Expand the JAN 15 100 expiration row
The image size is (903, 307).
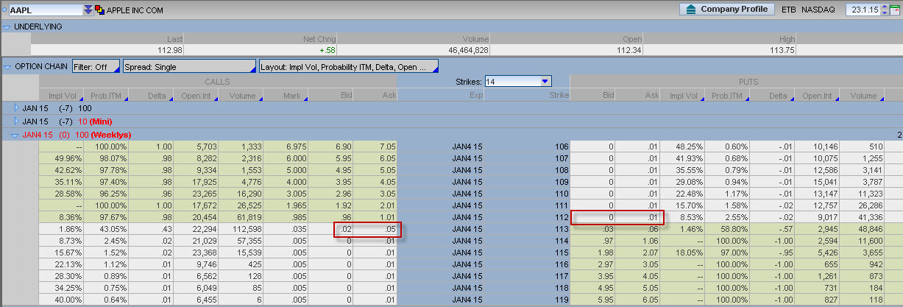(17, 107)
